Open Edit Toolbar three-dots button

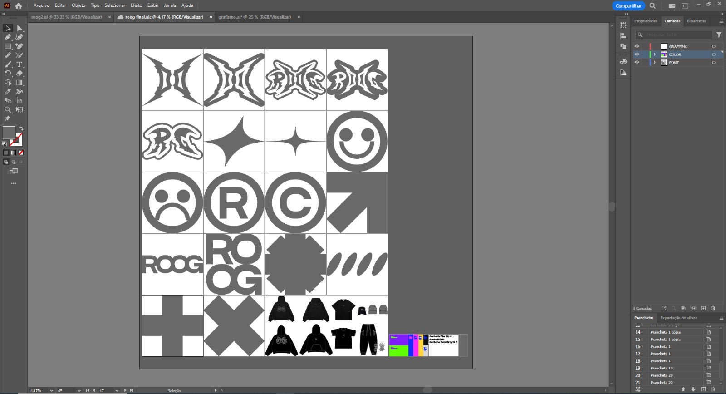click(x=14, y=183)
